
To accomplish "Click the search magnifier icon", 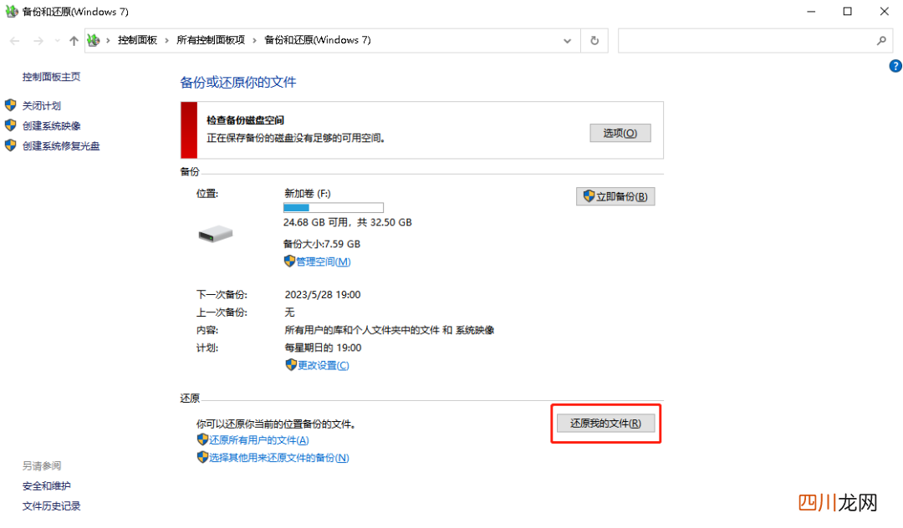I will [881, 41].
